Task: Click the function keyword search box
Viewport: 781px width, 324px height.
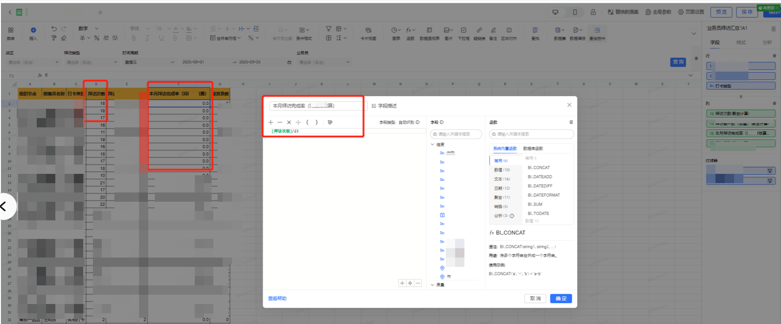Action: (x=532, y=134)
